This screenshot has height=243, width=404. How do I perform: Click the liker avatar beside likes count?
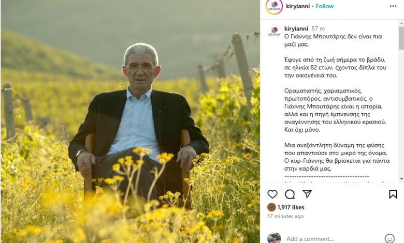271,207
